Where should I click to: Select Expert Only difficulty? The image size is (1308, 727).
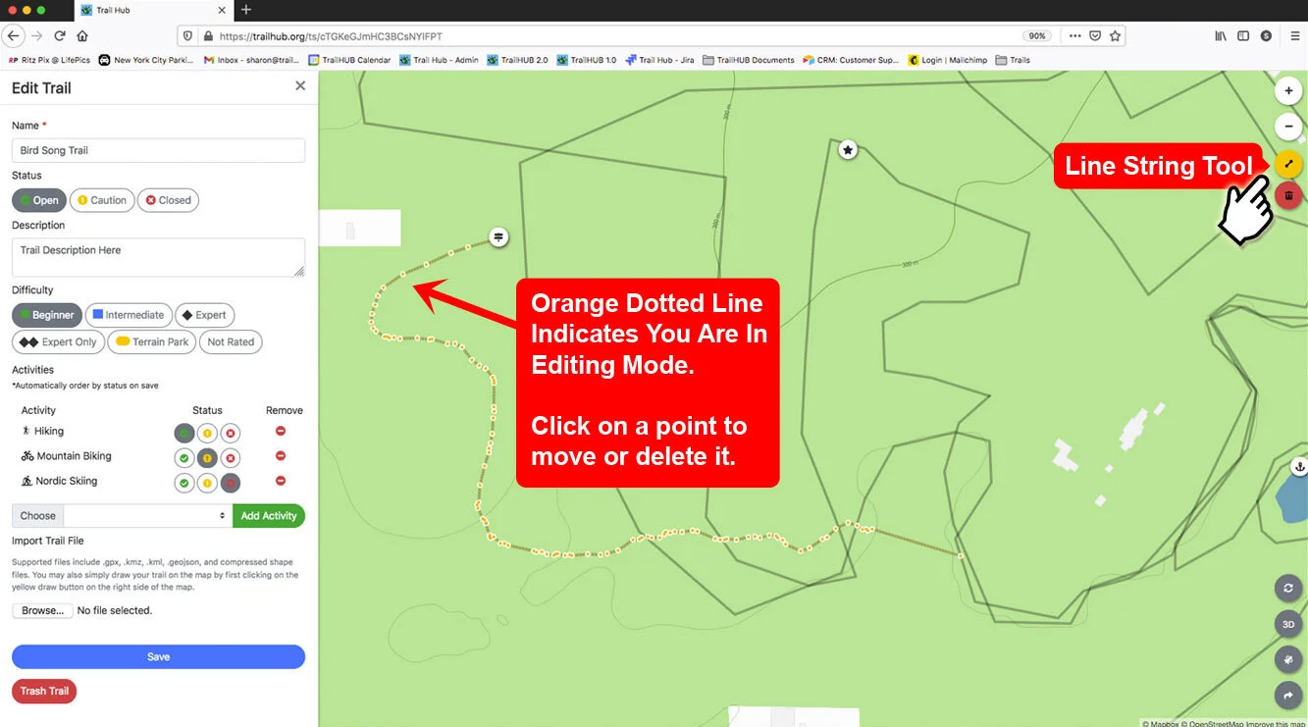(58, 342)
